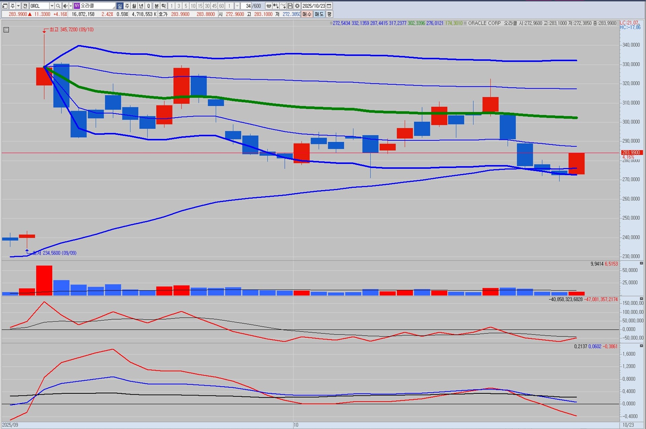Click the 매도 sell button
Image resolution: width=646 pixels, height=429 pixels.
coord(319,14)
